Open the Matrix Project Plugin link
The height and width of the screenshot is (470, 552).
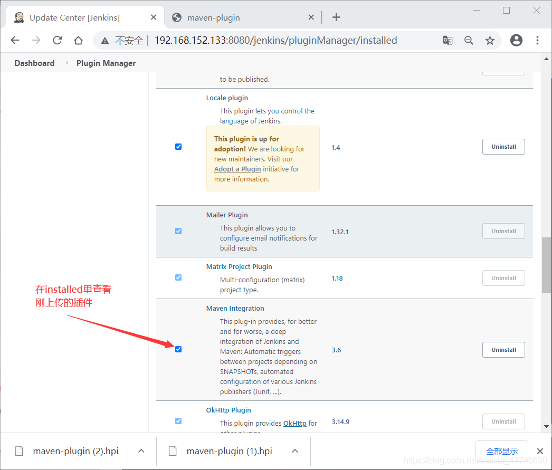point(239,267)
